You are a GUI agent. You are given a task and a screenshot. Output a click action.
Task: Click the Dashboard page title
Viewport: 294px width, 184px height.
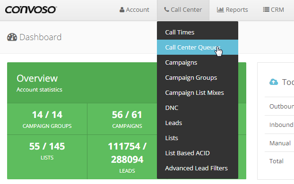coord(41,37)
